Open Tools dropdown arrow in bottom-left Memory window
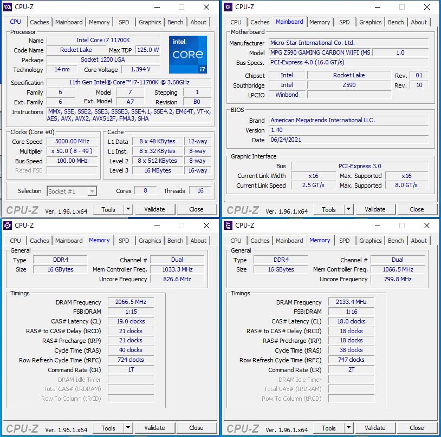Screen dimensions: 441x437 click(128, 428)
